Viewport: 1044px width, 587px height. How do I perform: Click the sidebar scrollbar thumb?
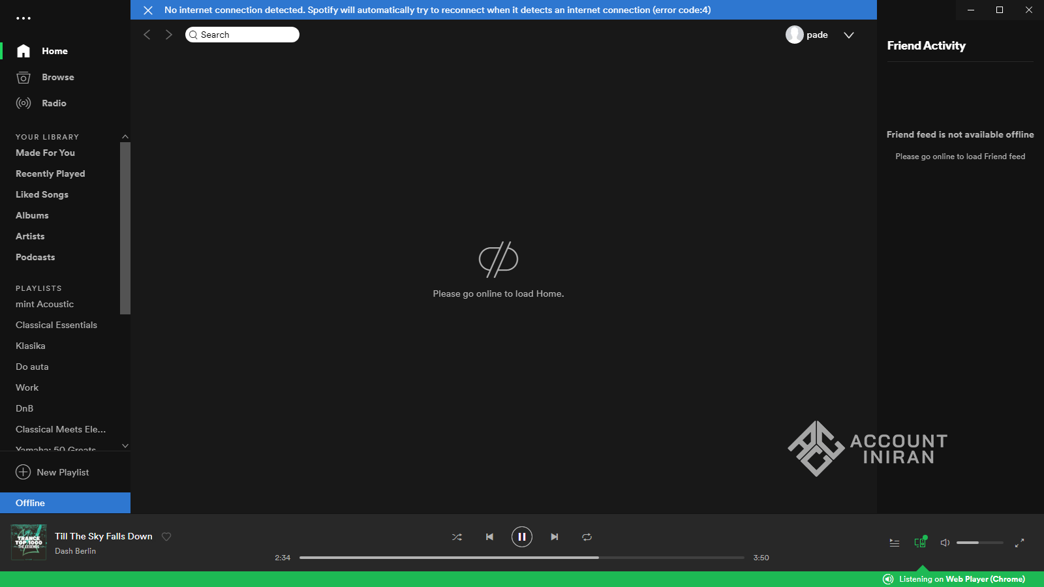[x=125, y=228]
